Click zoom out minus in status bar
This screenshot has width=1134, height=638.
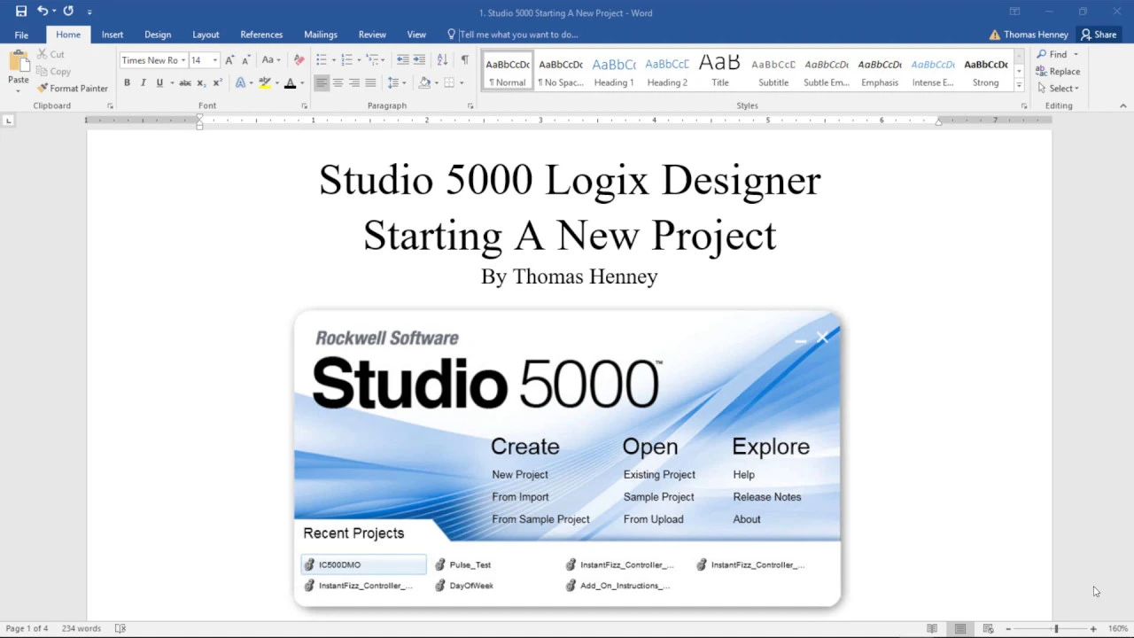pyautogui.click(x=1008, y=629)
